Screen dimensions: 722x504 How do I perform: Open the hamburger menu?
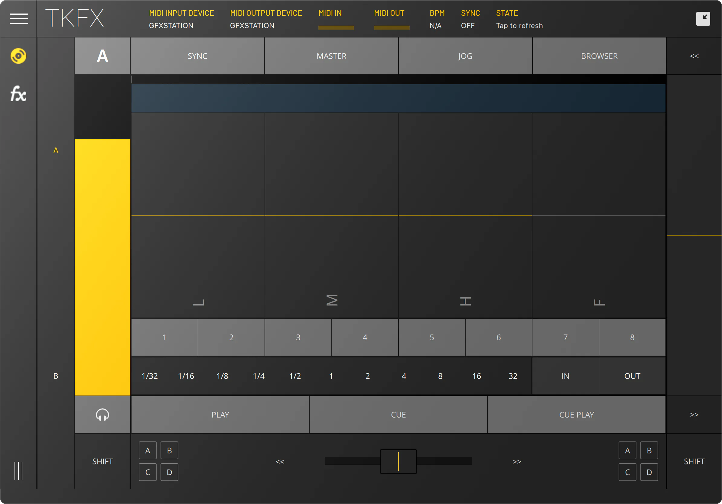[18, 18]
